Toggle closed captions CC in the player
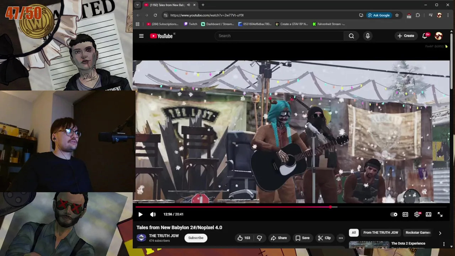This screenshot has width=455, height=256. click(405, 214)
